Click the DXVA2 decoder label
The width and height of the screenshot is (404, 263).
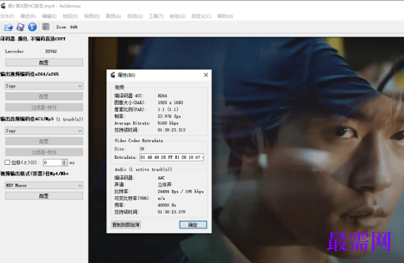tap(51, 51)
